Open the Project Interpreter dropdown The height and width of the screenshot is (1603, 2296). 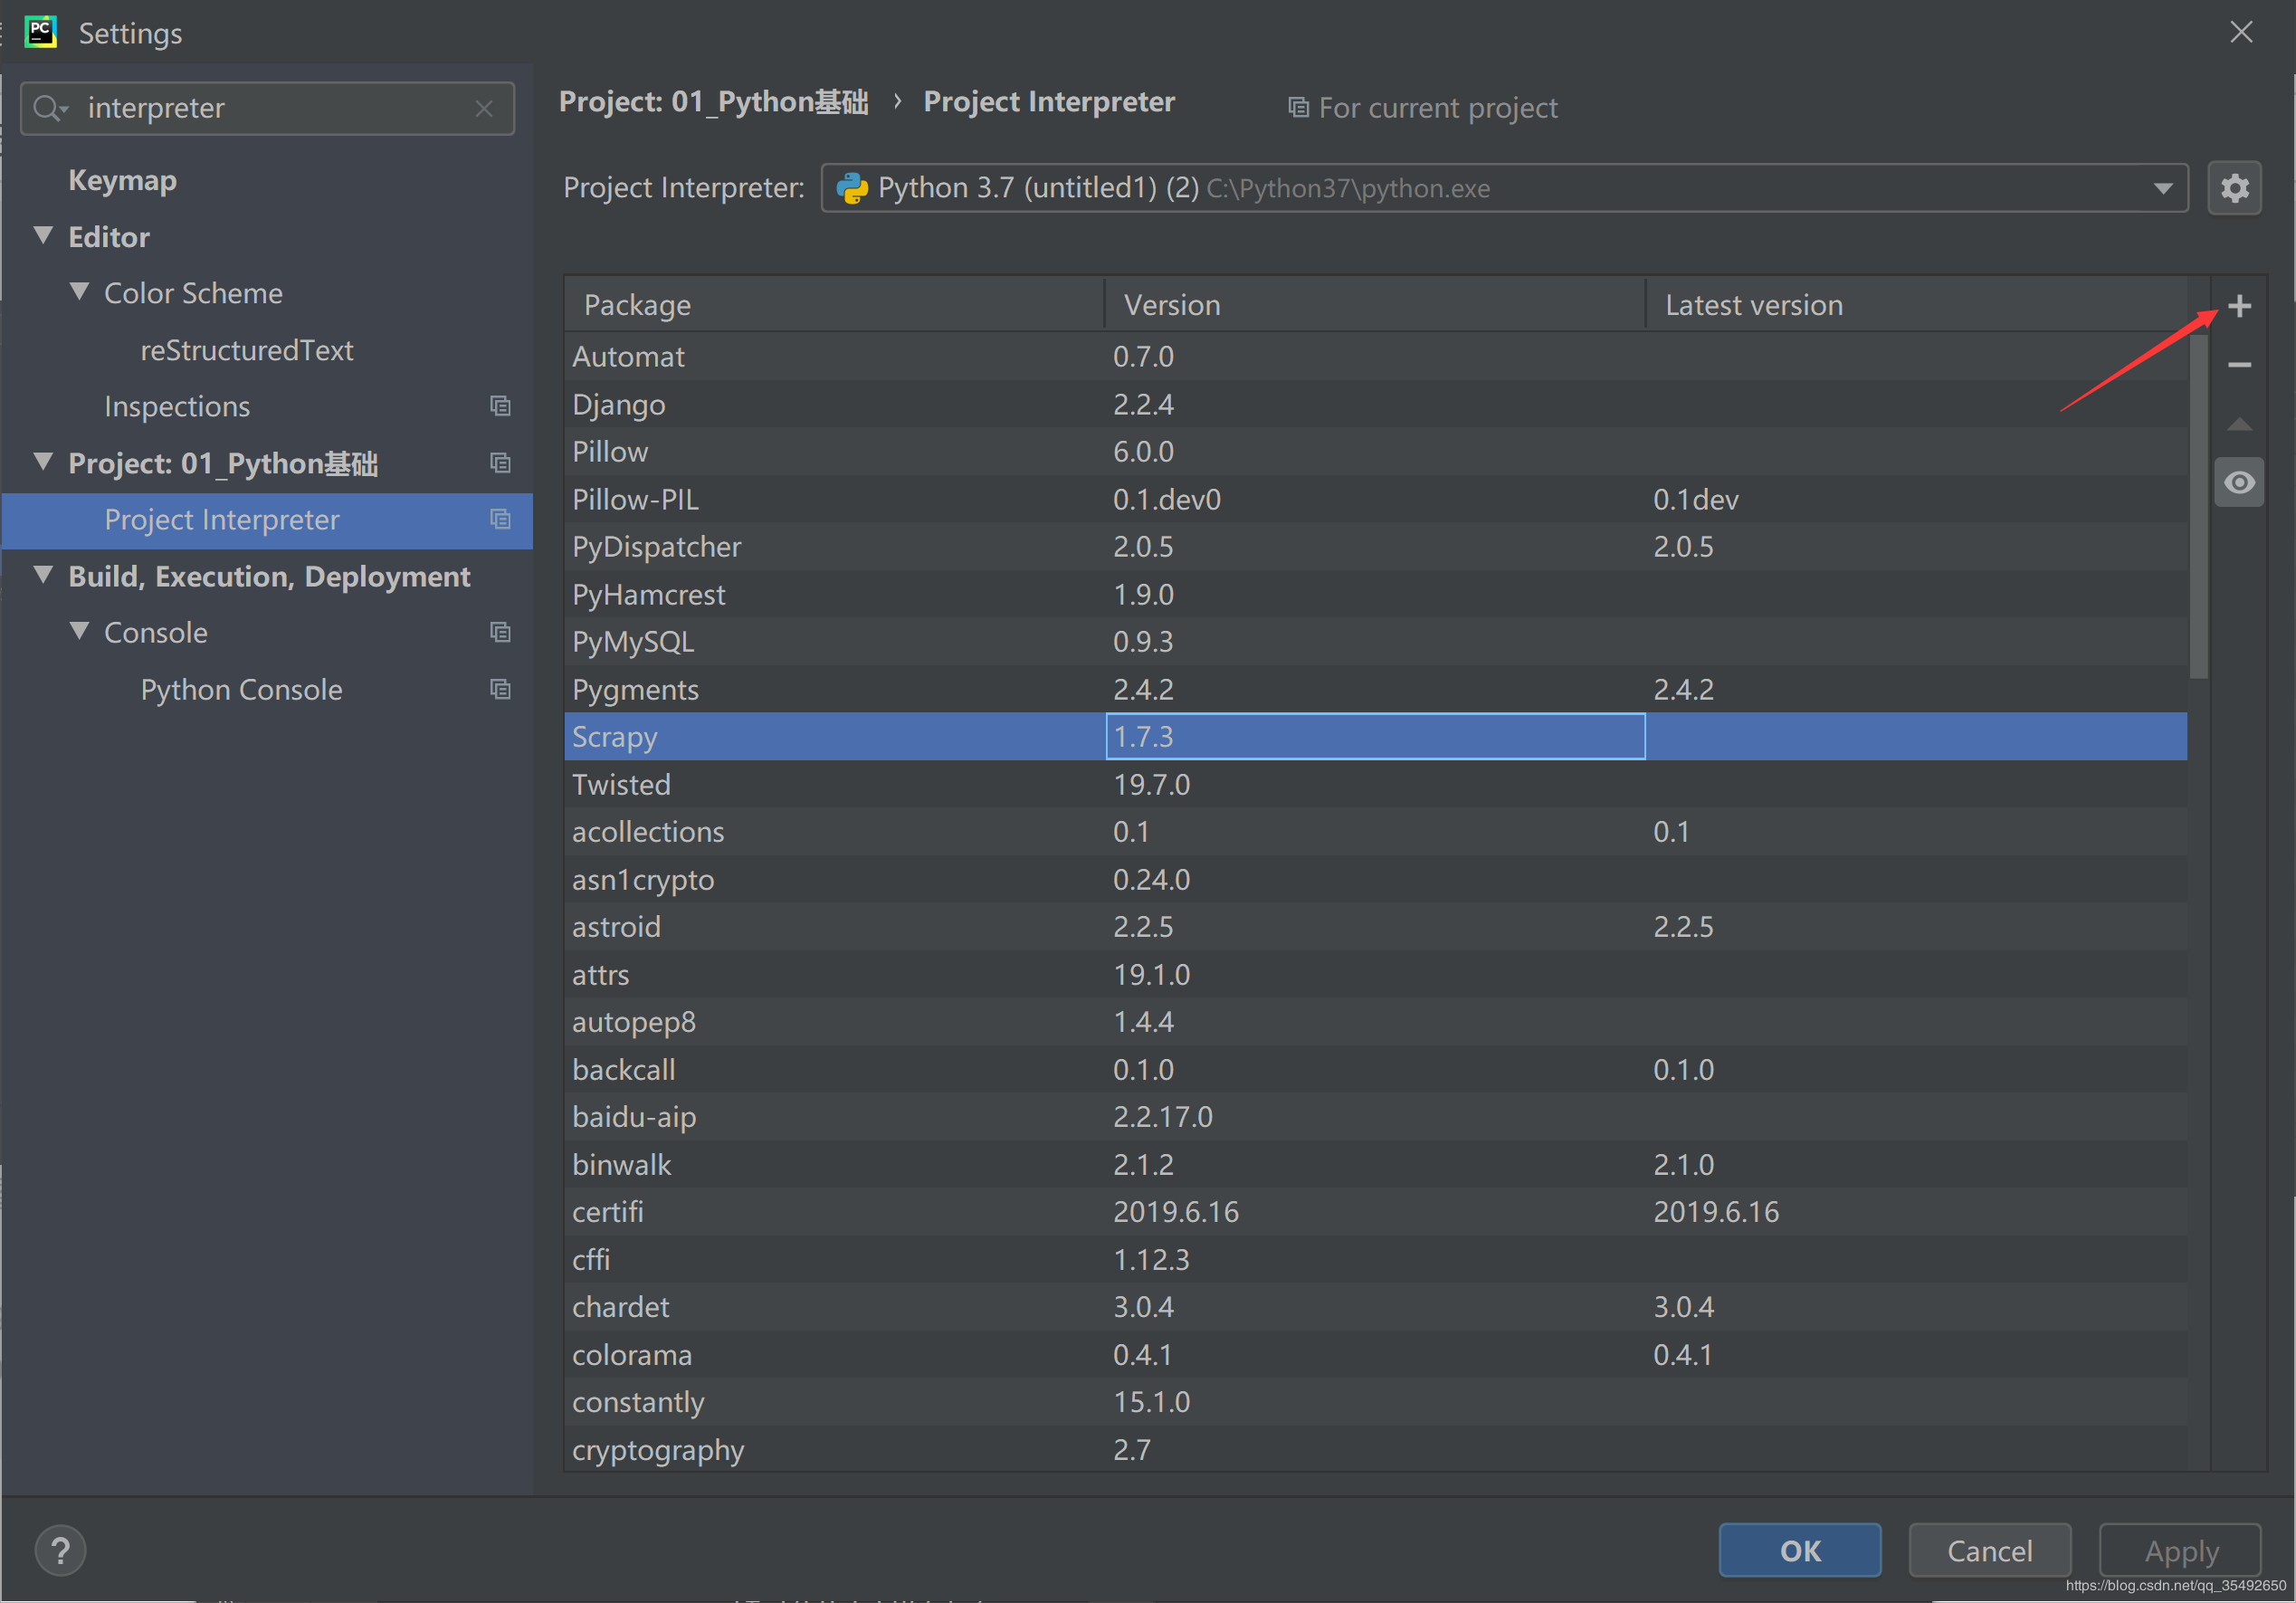tap(2162, 188)
